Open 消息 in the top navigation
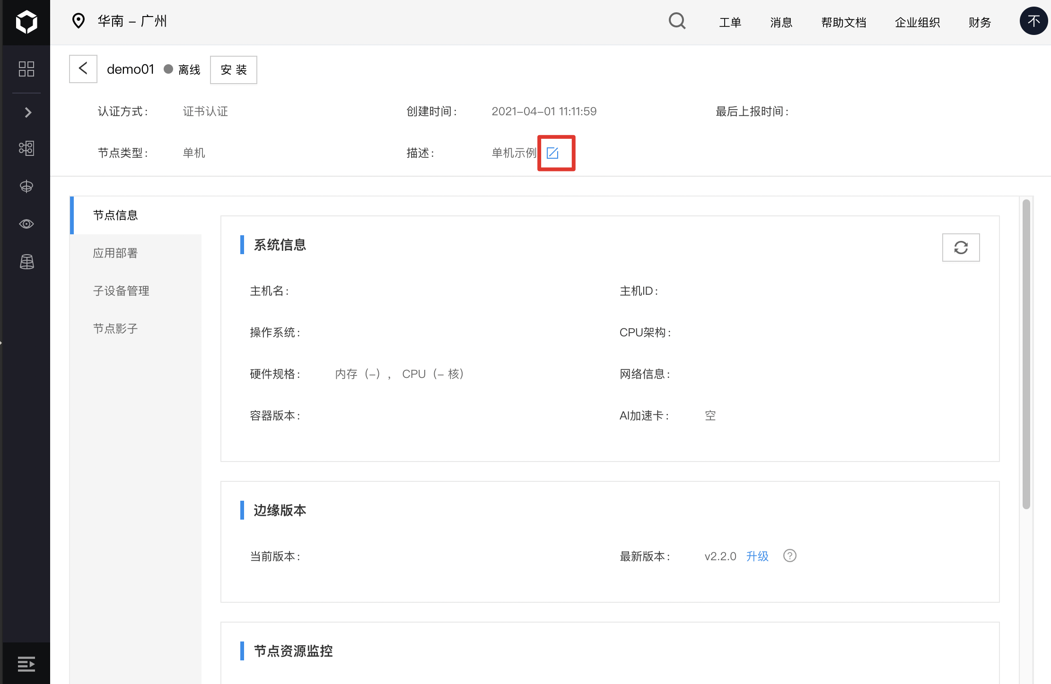Image resolution: width=1051 pixels, height=684 pixels. pyautogui.click(x=781, y=22)
